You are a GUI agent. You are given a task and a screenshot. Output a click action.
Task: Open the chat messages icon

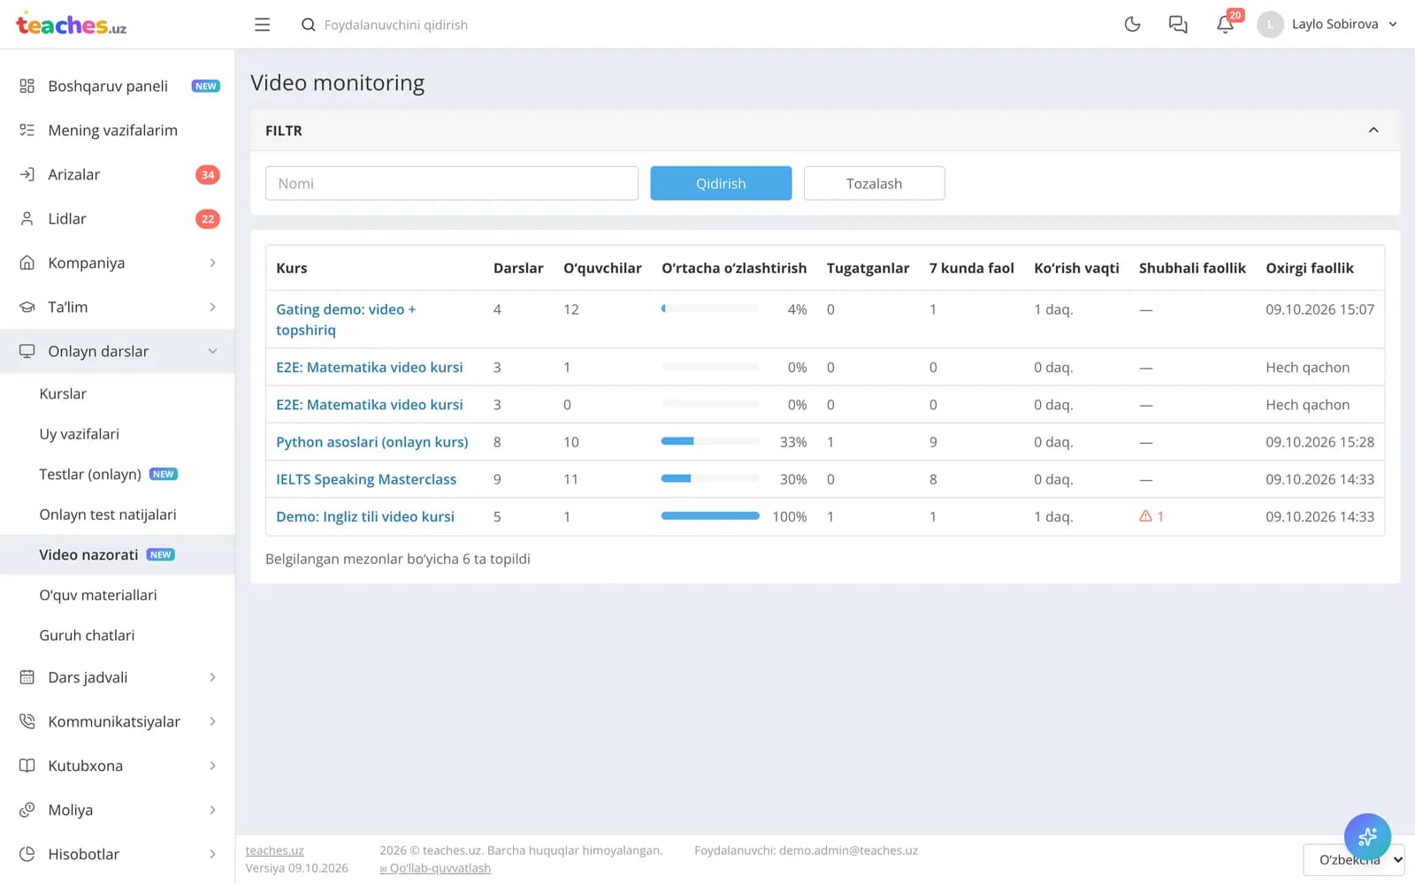1178,25
